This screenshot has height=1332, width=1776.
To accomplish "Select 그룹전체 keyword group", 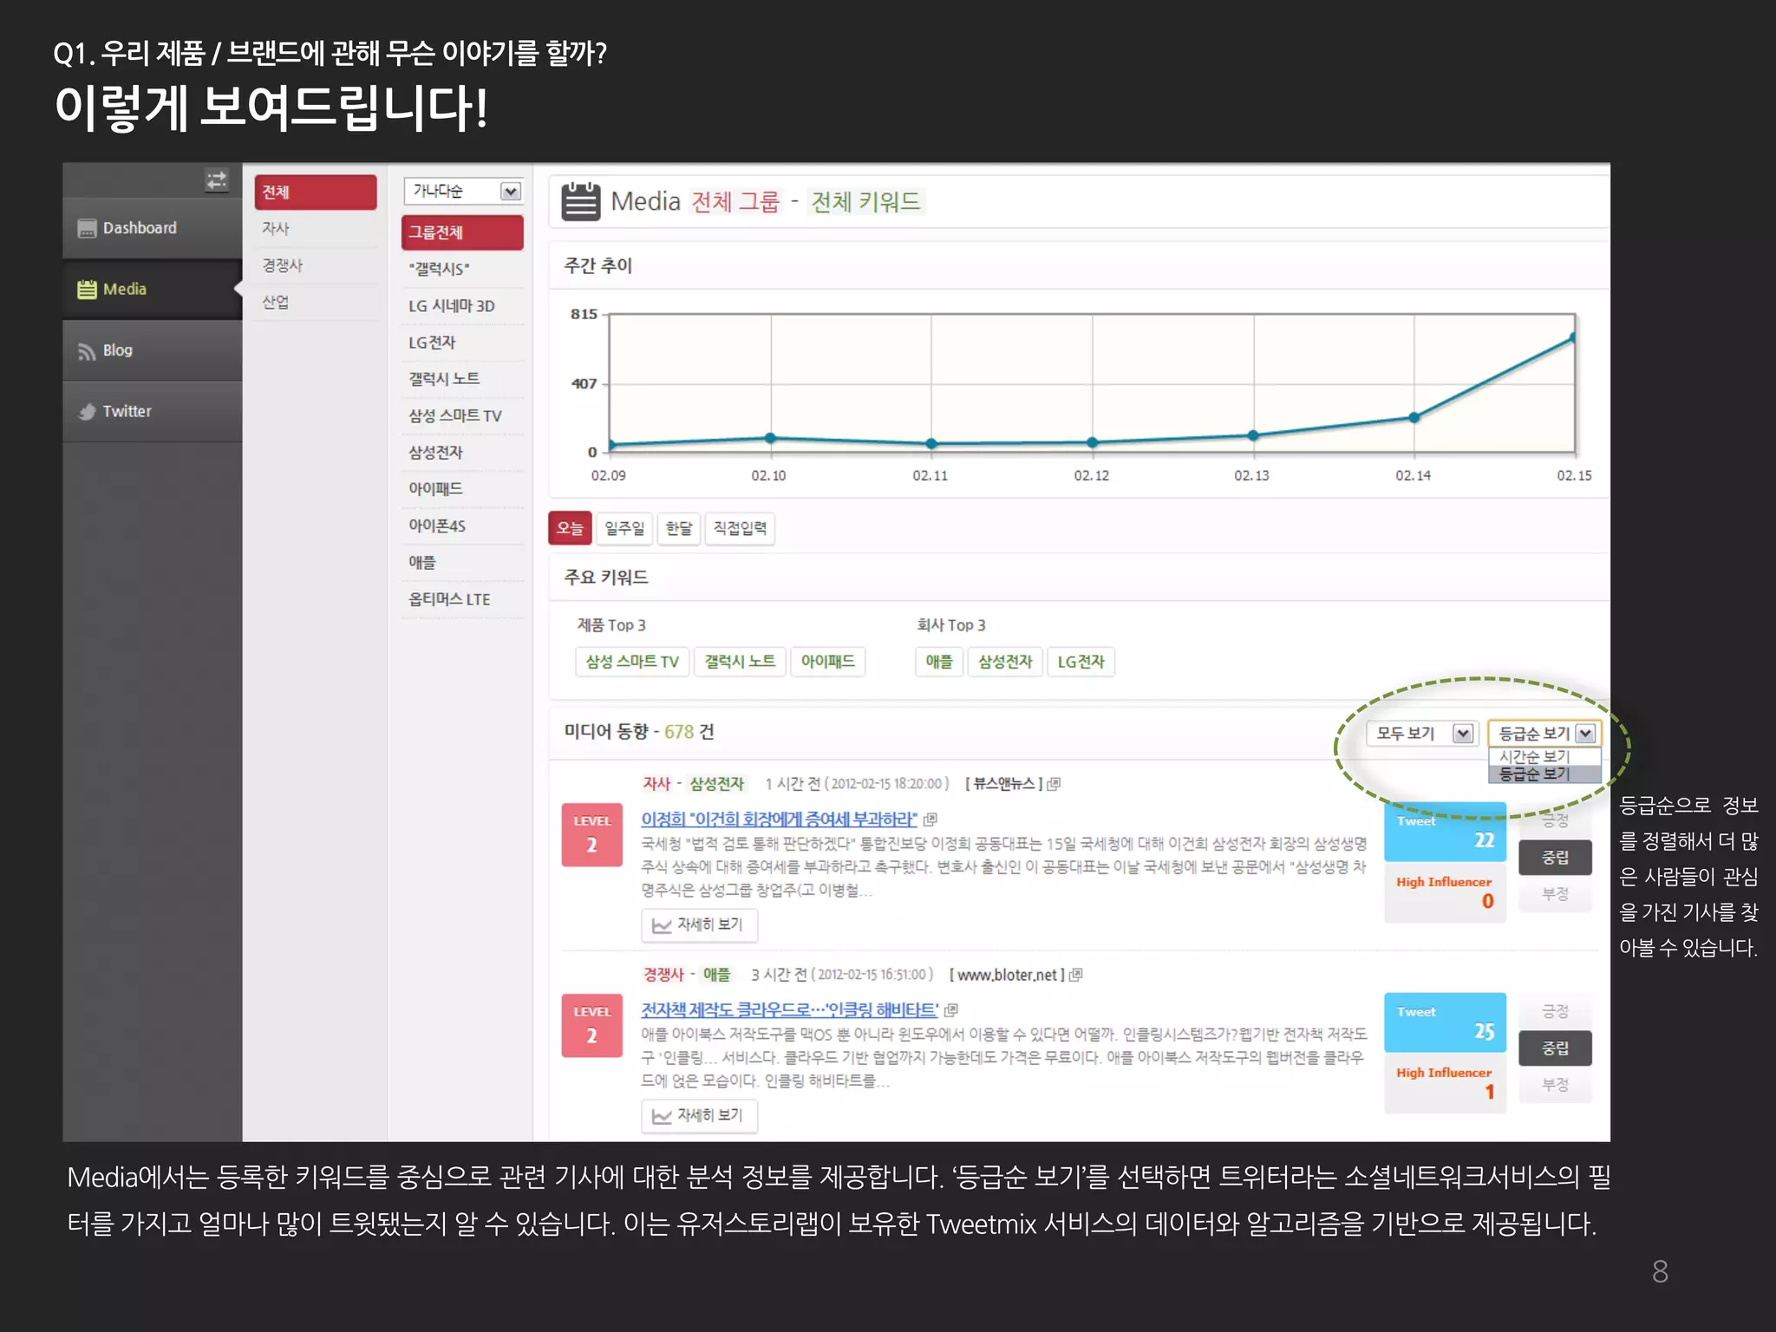I will pyautogui.click(x=463, y=233).
